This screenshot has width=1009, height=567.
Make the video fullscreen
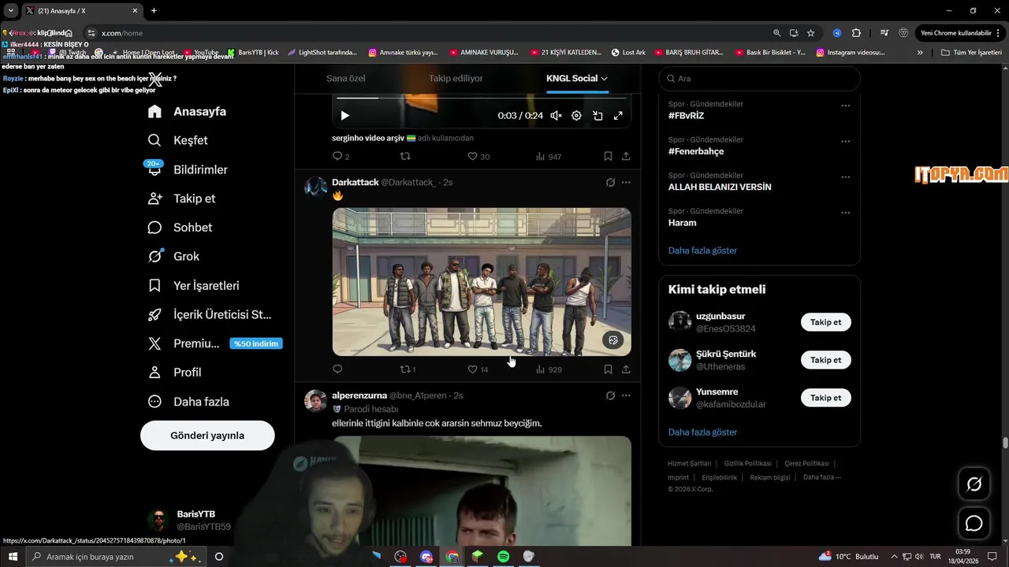coord(618,116)
